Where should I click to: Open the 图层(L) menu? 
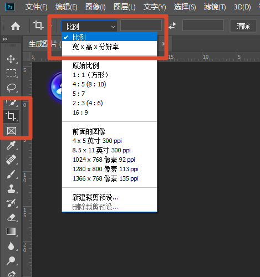(x=125, y=7)
